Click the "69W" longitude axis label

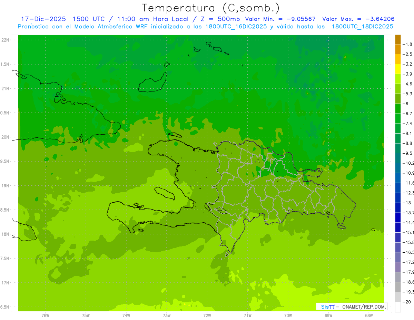(x=328, y=316)
